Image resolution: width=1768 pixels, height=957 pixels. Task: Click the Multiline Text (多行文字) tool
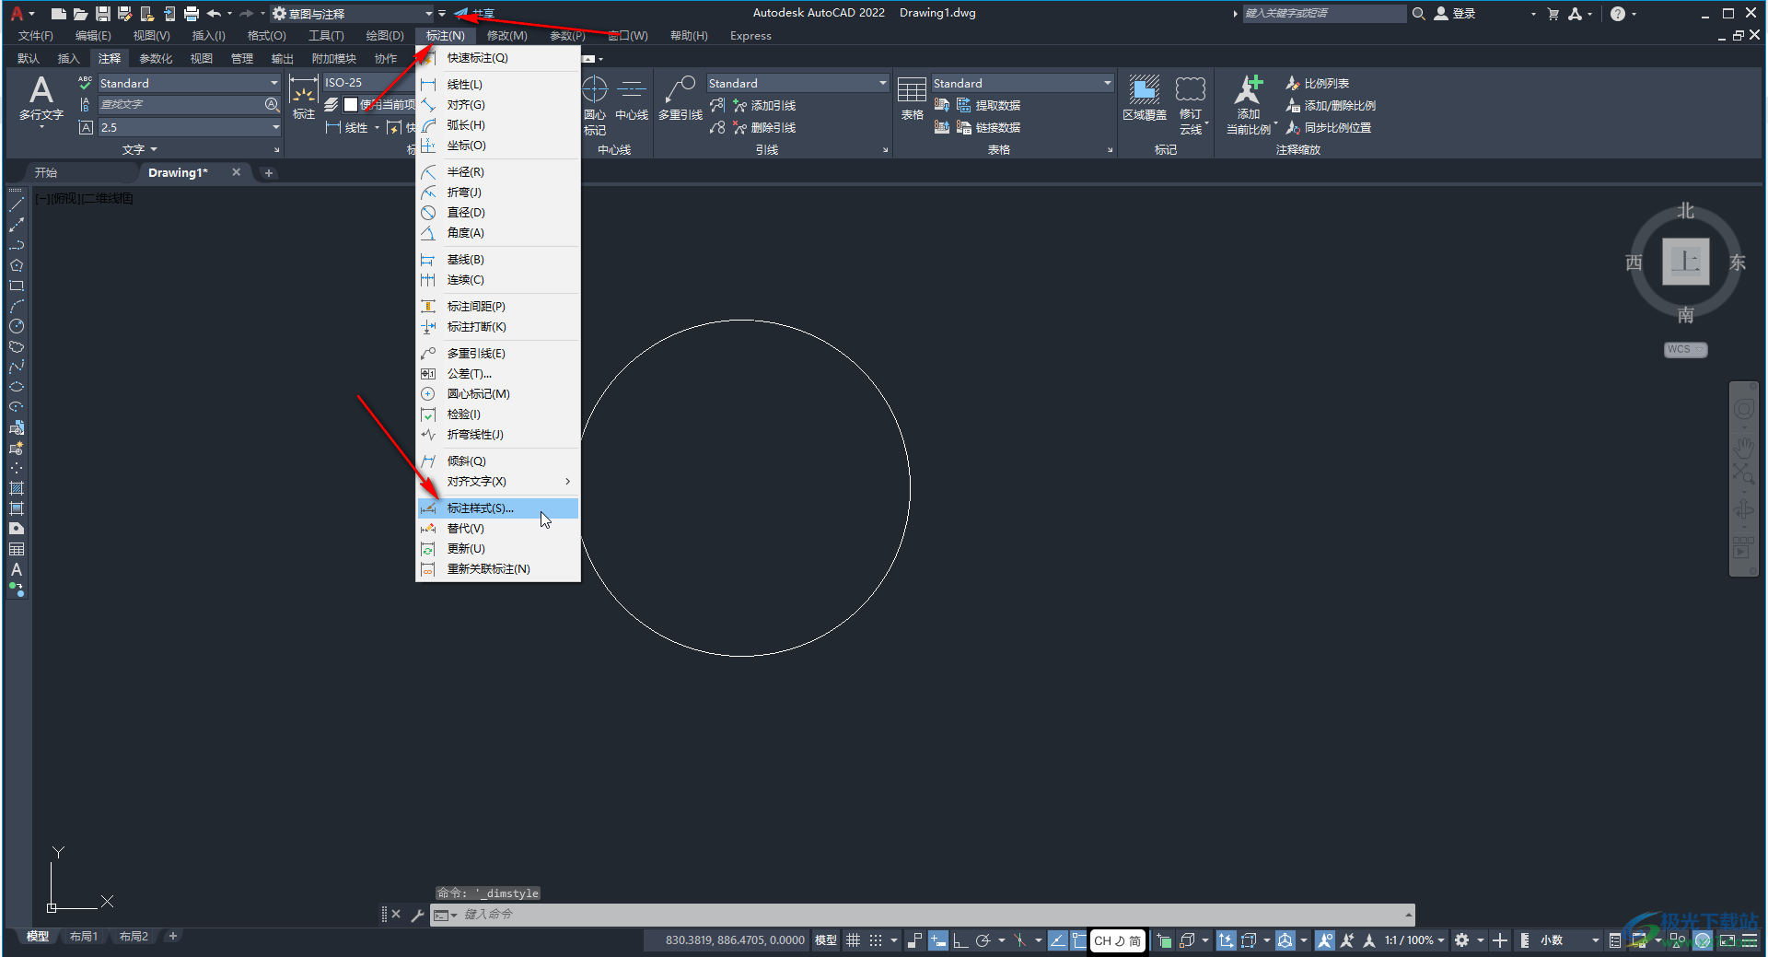pos(41,101)
